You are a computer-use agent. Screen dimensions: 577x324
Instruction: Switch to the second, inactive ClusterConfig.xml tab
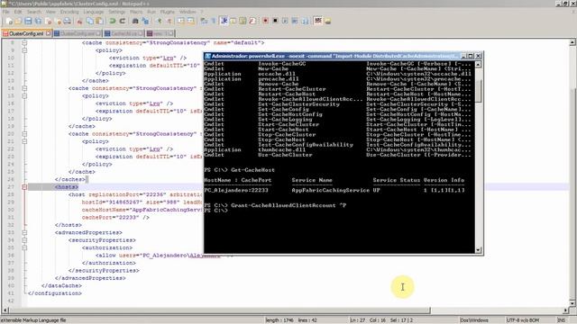tap(78, 33)
